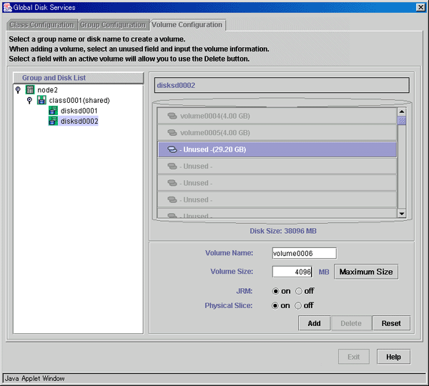Click the icon on Unused 29.20 GB row
429x386 pixels.
172,150
